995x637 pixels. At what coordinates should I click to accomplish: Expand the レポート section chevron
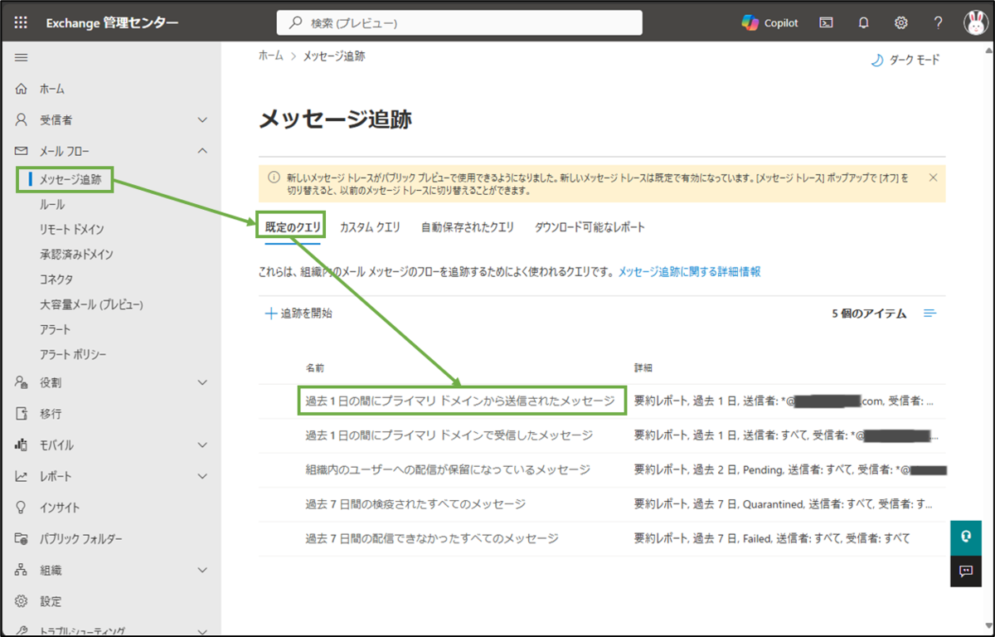[202, 477]
